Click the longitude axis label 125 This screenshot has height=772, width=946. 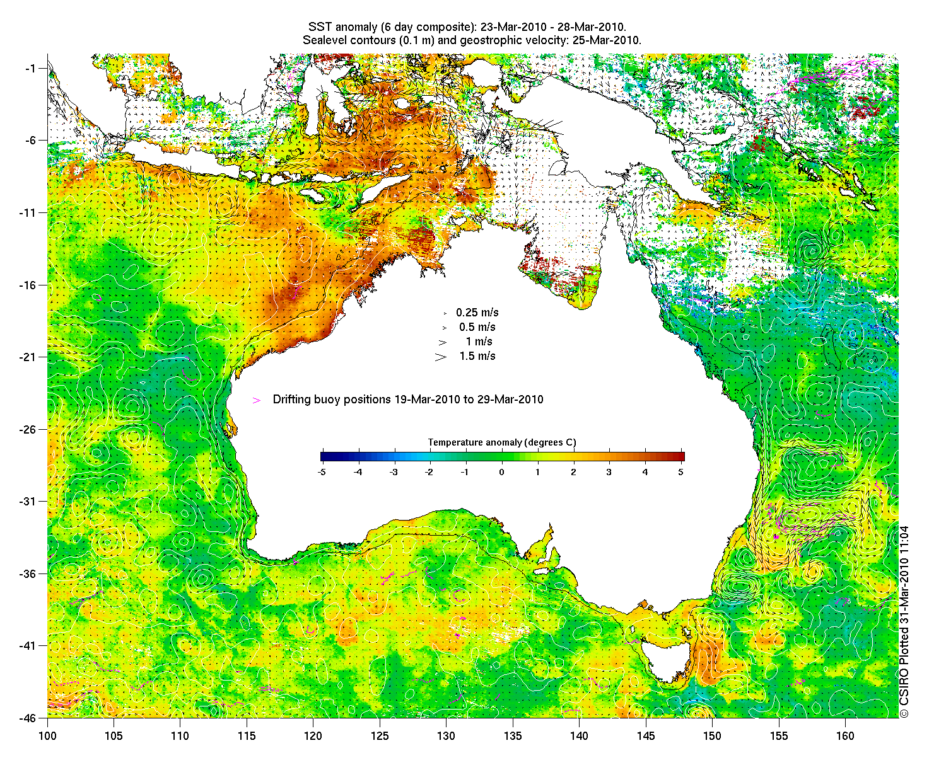[x=380, y=735]
